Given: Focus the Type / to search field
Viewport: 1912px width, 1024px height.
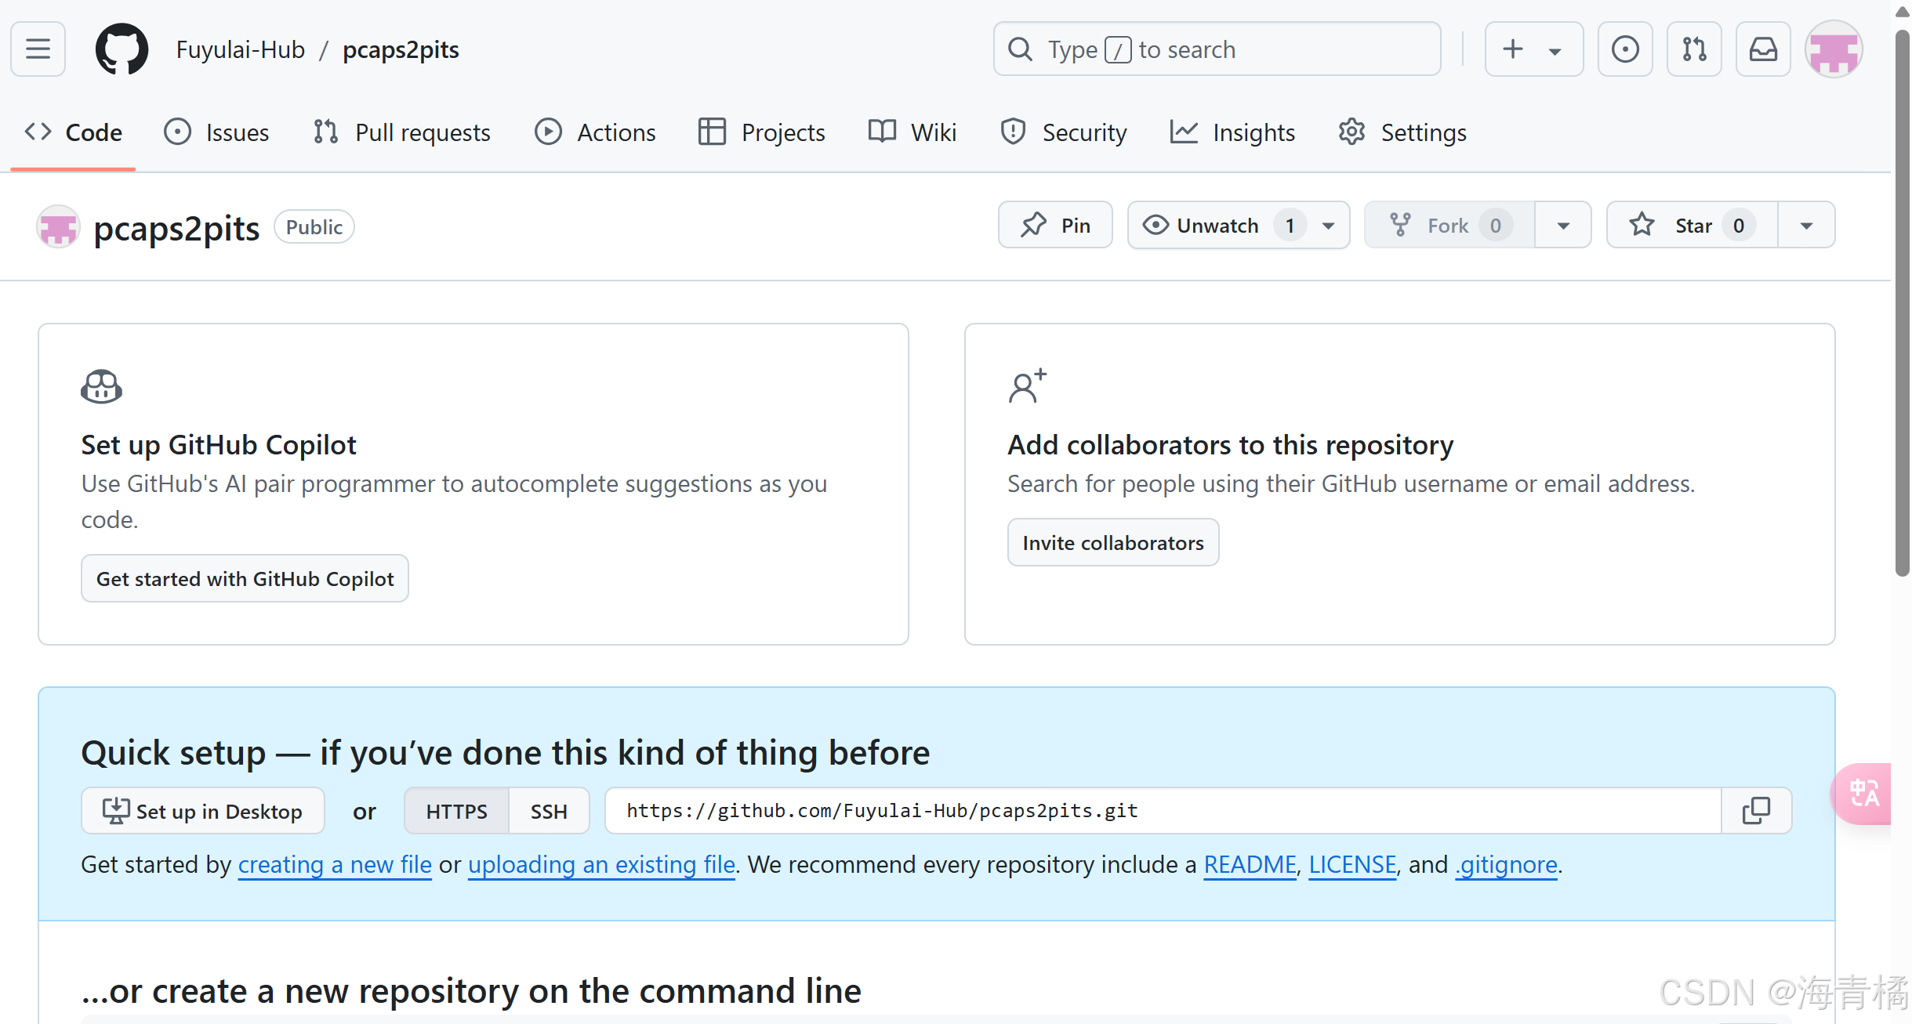Looking at the screenshot, I should point(1217,49).
